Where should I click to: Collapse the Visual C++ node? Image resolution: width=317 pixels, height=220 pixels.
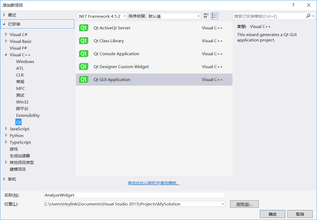point(6,55)
